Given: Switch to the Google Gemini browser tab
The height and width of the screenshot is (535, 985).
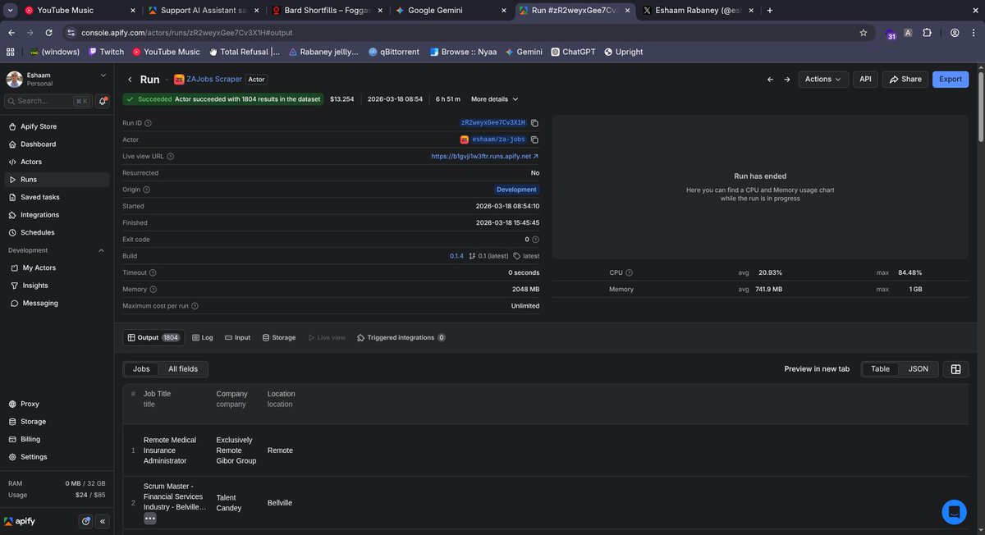Looking at the screenshot, I should (450, 10).
